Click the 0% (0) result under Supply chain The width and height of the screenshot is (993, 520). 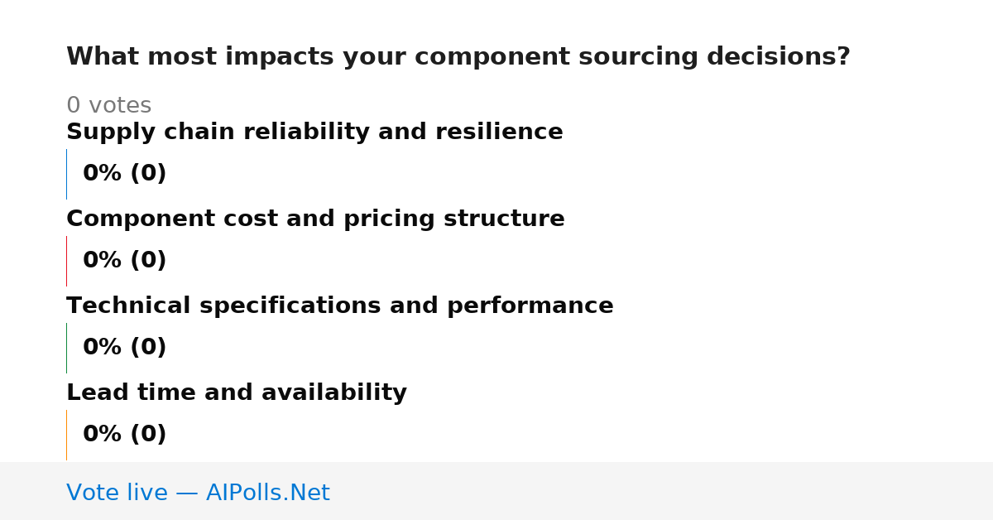(x=124, y=174)
